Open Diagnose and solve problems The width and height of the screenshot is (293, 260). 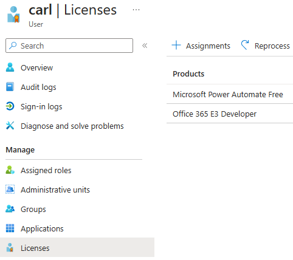pos(72,126)
